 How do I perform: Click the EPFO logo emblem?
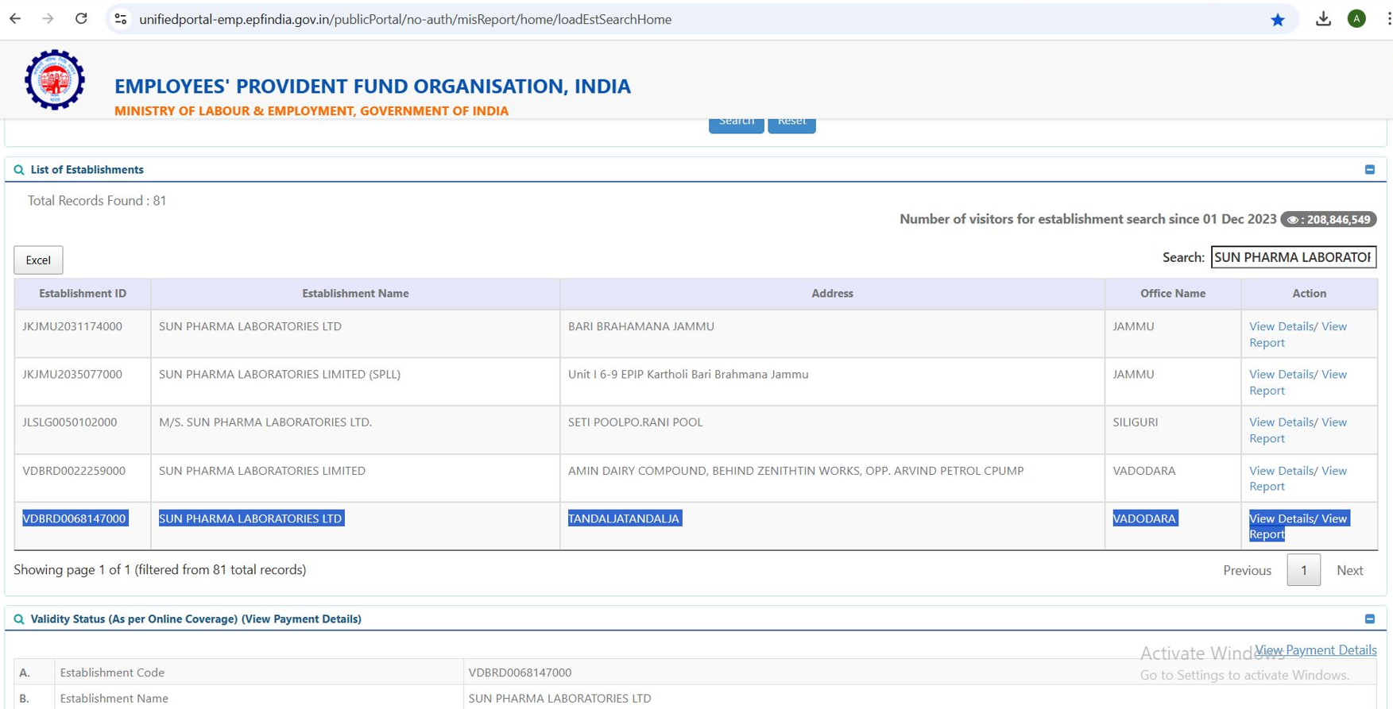tap(55, 80)
